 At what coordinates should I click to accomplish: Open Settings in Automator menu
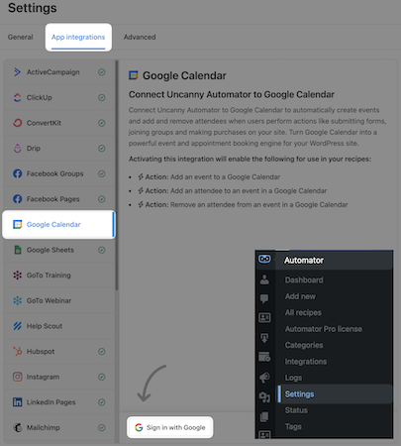tap(299, 393)
